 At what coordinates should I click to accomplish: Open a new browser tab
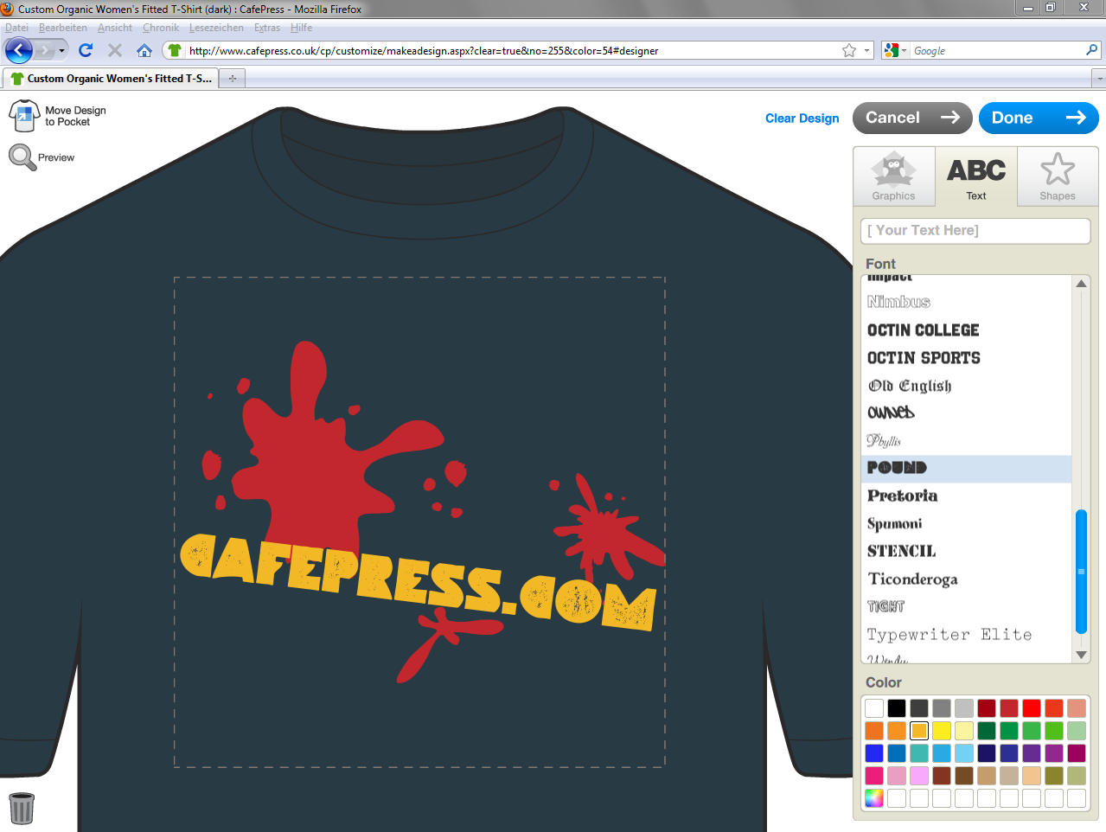tap(233, 78)
